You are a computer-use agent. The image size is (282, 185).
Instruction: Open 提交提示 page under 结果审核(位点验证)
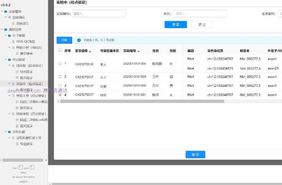coord(26,126)
